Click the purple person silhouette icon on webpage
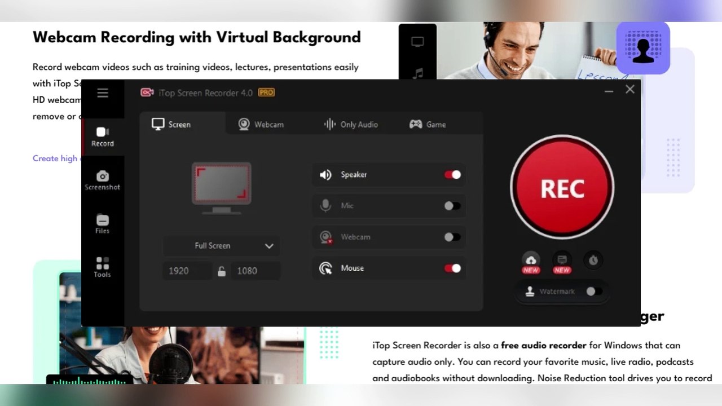 (643, 48)
